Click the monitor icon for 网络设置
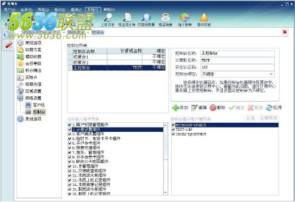 (20, 98)
